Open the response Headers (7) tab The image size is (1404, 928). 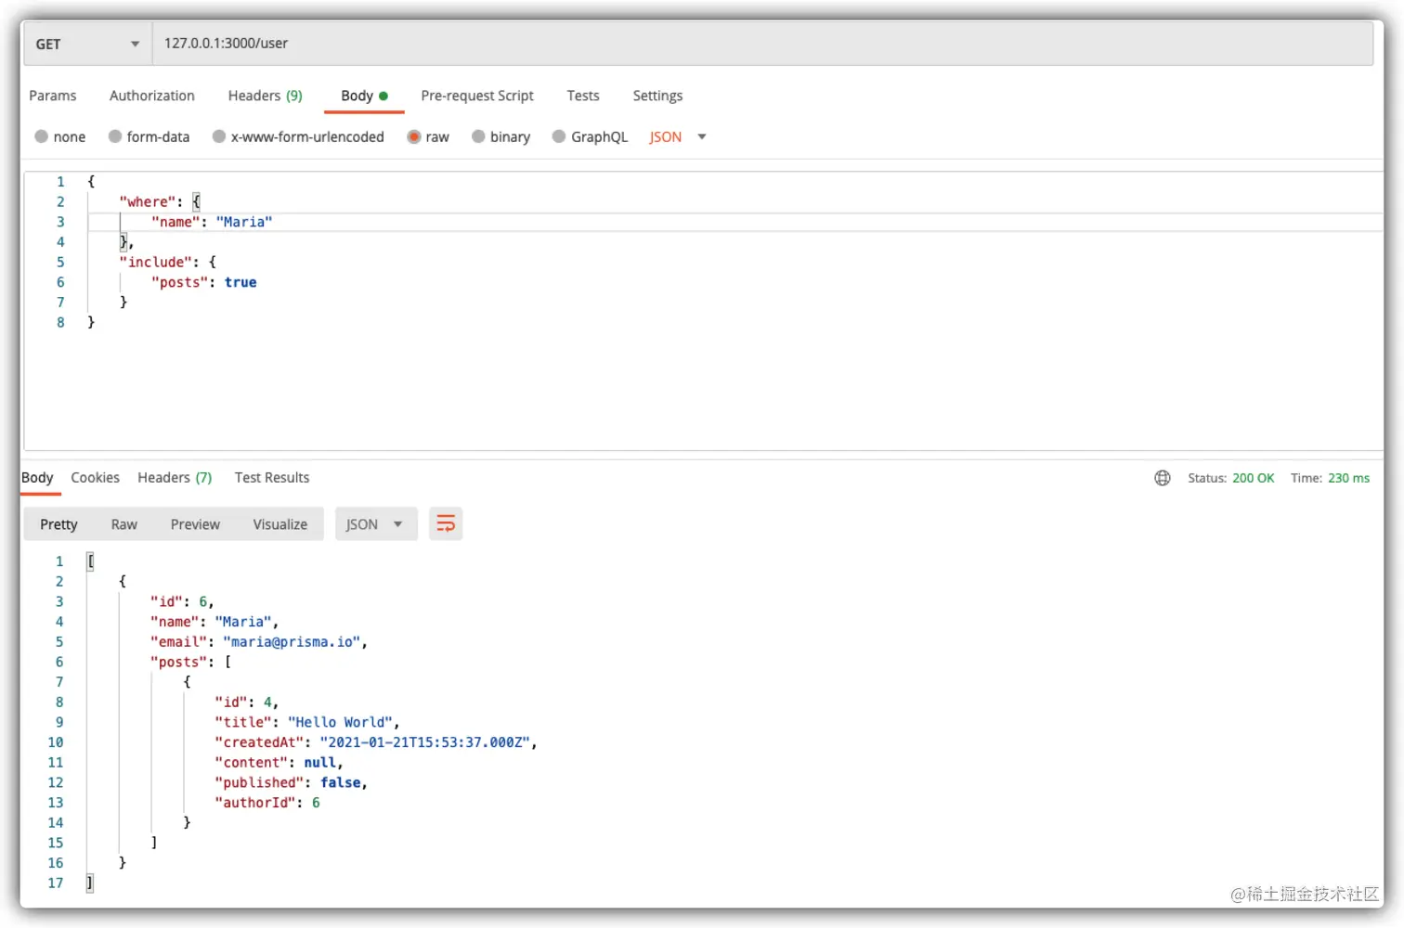click(x=175, y=477)
